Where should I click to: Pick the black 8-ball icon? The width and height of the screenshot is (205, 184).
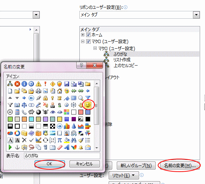click(38, 112)
